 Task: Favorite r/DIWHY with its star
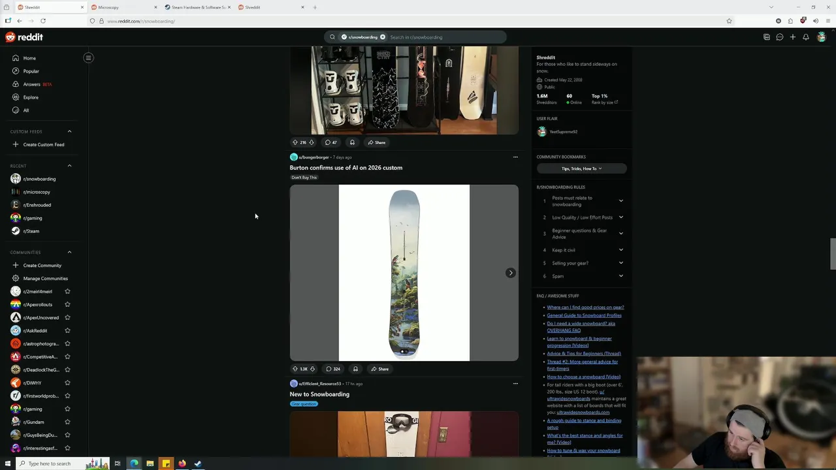[67, 383]
